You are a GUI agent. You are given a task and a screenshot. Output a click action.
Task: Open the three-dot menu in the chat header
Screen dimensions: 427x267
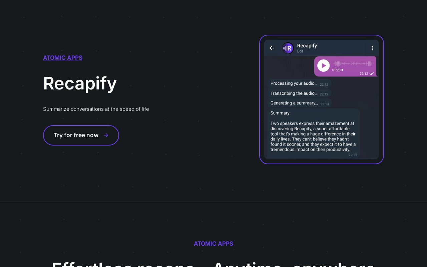(372, 48)
